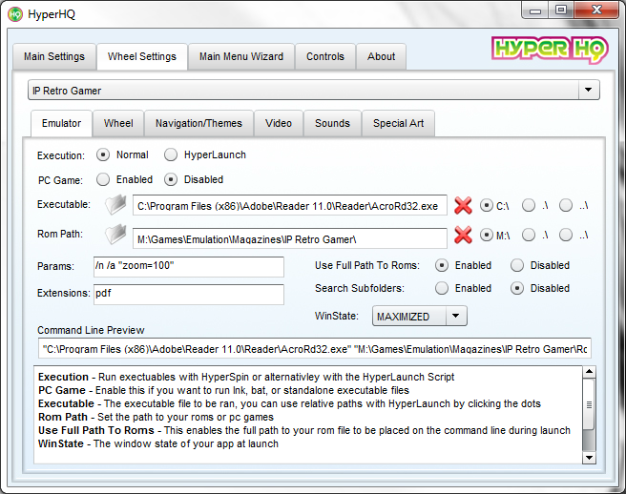Viewport: 626px width, 494px height.
Task: Enable Use Full Path To Roms
Action: (x=442, y=265)
